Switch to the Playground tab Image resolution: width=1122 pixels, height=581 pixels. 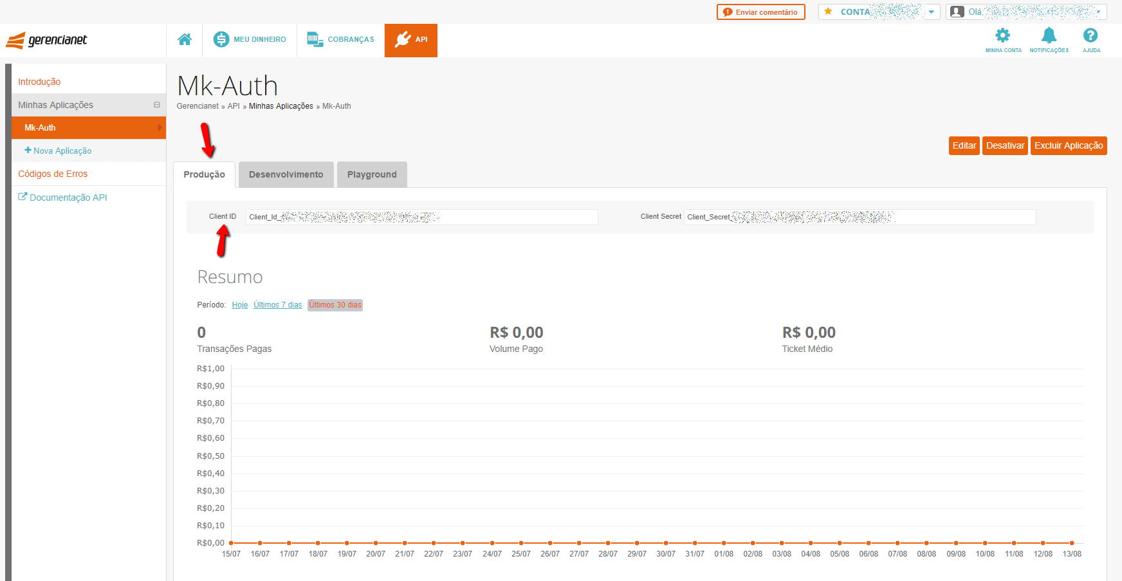pyautogui.click(x=372, y=174)
